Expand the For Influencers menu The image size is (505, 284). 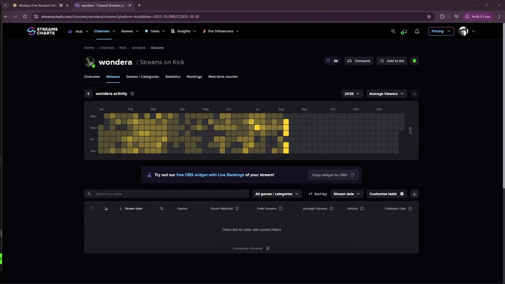click(x=221, y=31)
